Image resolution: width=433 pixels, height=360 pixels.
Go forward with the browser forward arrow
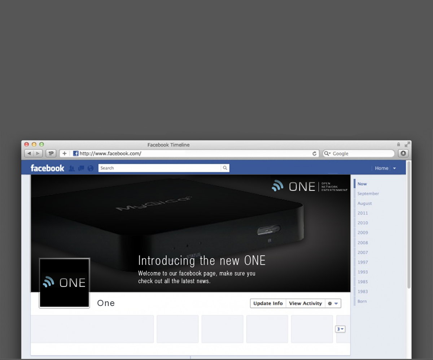click(x=38, y=153)
